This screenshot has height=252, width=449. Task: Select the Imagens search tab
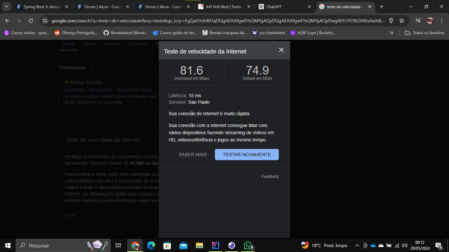coord(112,44)
